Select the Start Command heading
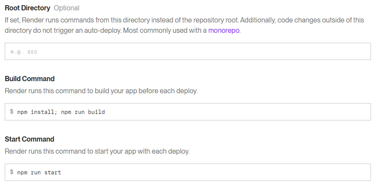This screenshot has height=183, width=374. 29,139
